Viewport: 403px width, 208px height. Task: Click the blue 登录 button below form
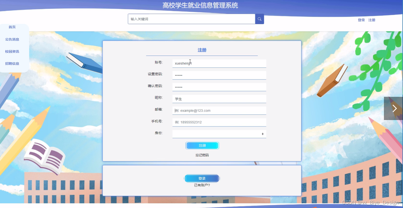202,178
